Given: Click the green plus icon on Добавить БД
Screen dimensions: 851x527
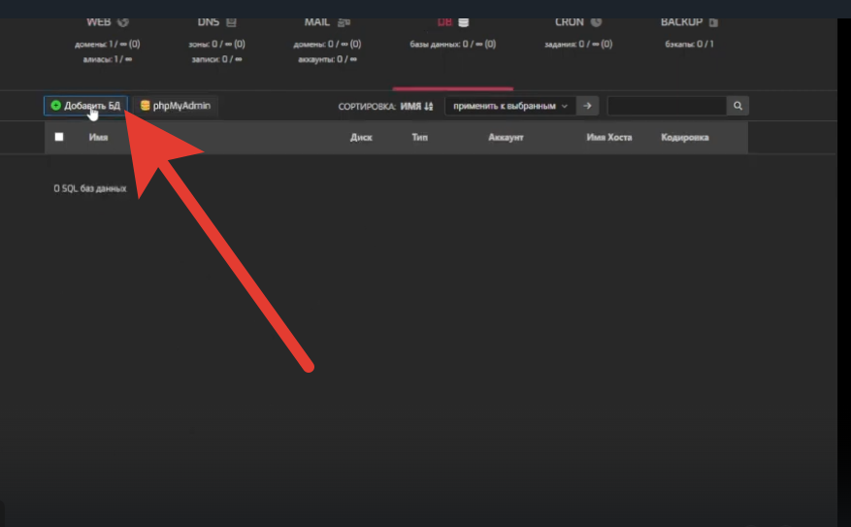Looking at the screenshot, I should 56,105.
